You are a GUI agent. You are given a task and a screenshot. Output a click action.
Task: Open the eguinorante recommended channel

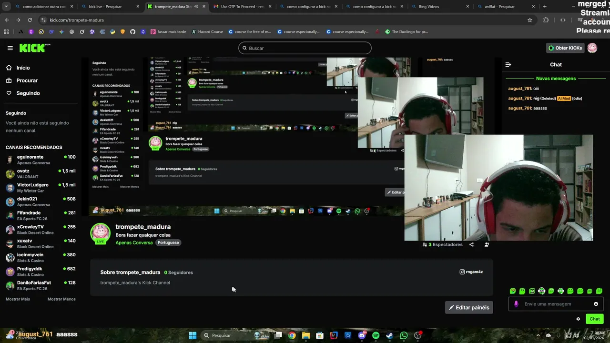pyautogui.click(x=41, y=160)
